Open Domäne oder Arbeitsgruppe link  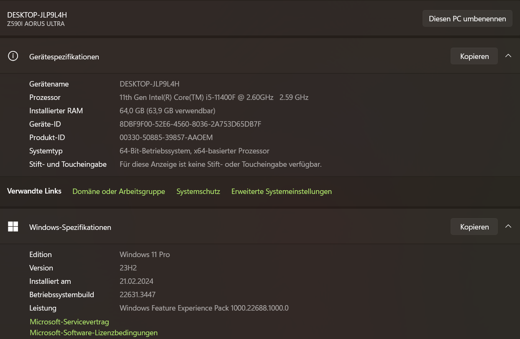(119, 191)
